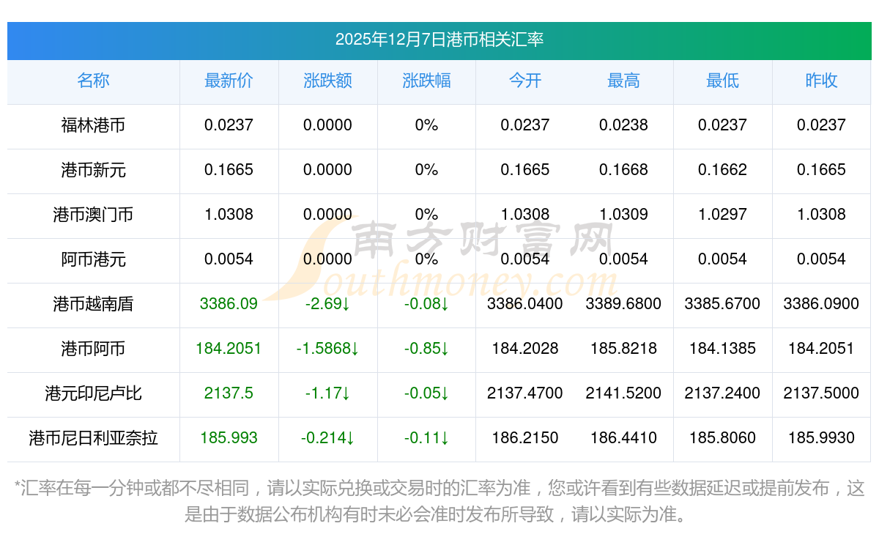Click the low value 3385.6700
Screen dimensions: 879x537
coord(722,304)
